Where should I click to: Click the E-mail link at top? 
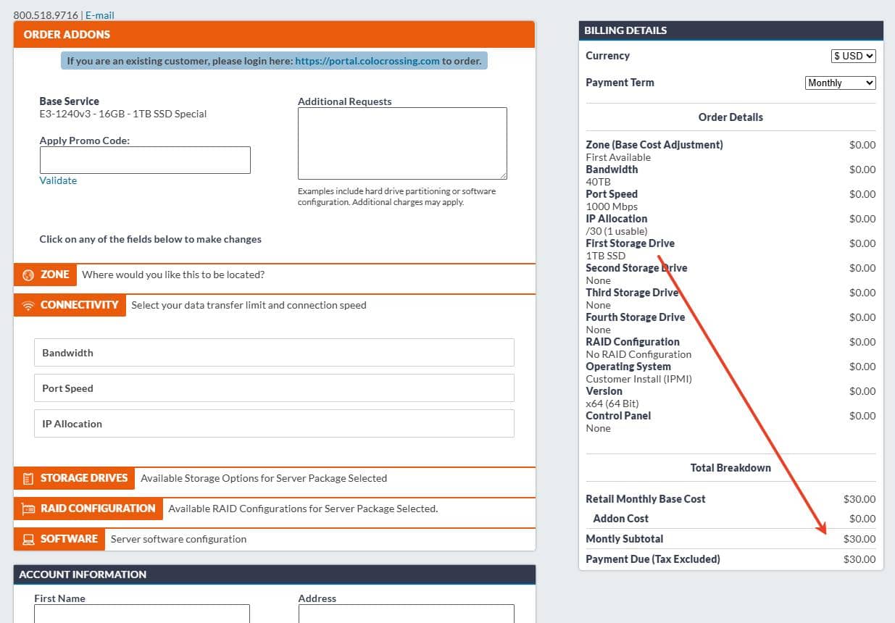100,15
